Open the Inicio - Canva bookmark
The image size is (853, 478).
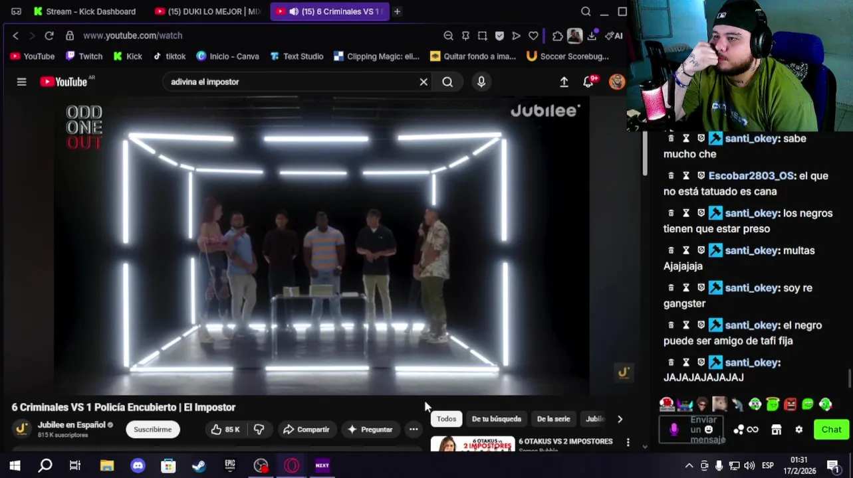228,56
